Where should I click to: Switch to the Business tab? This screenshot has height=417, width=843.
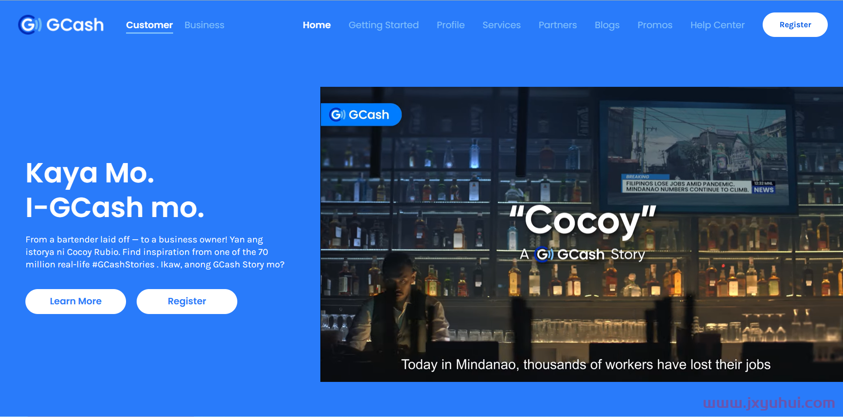tap(204, 25)
